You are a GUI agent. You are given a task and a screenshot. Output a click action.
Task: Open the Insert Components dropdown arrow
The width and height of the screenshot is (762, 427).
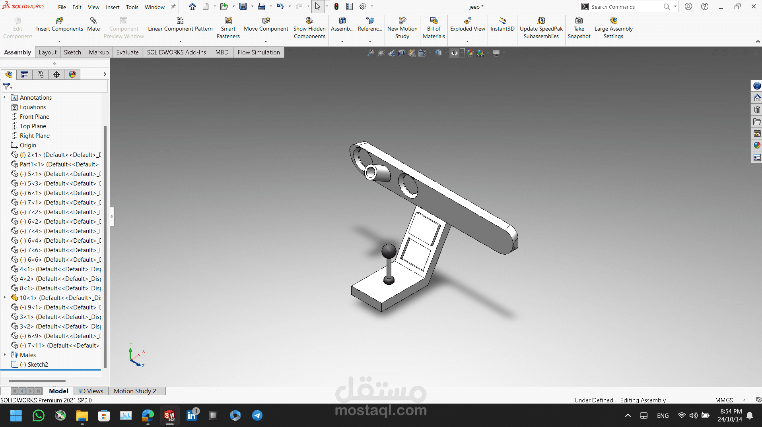pyautogui.click(x=60, y=41)
